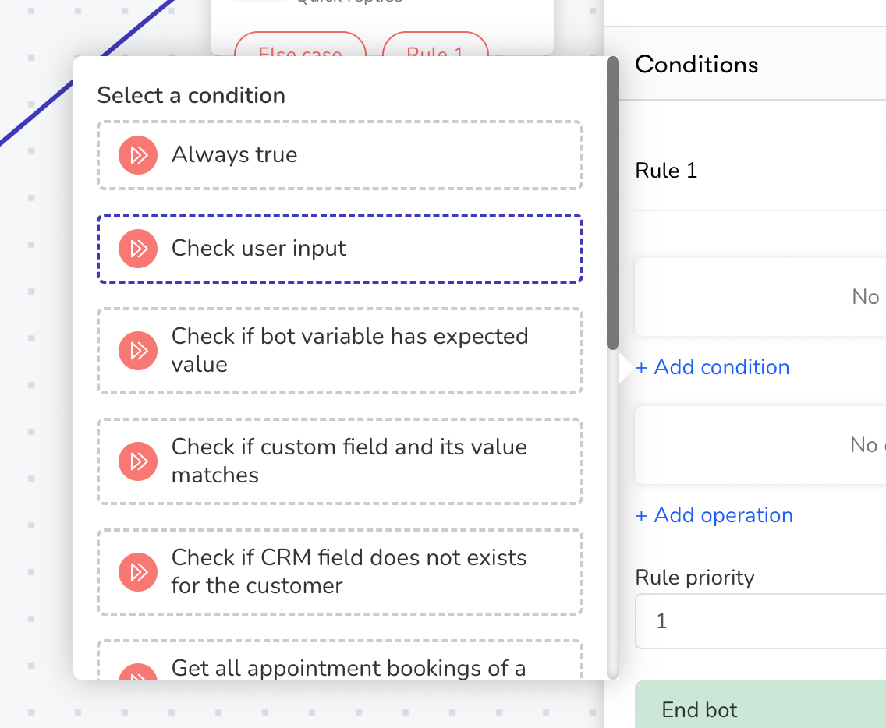886x728 pixels.
Task: Click the custom field matches condition icon
Action: pos(138,461)
